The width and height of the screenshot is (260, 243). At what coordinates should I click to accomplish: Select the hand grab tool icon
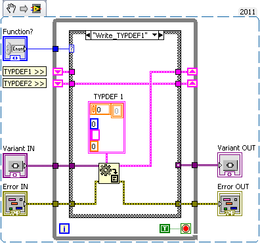click(x=11, y=9)
